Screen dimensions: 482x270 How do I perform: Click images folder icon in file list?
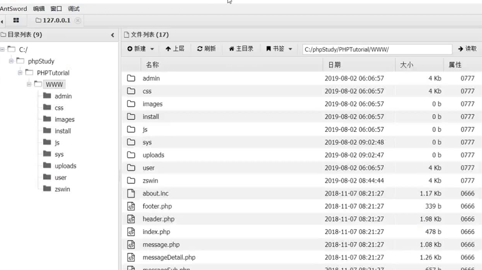(131, 104)
